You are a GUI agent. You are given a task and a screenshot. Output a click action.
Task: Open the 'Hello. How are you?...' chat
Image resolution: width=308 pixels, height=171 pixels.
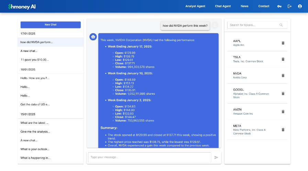tap(51, 78)
